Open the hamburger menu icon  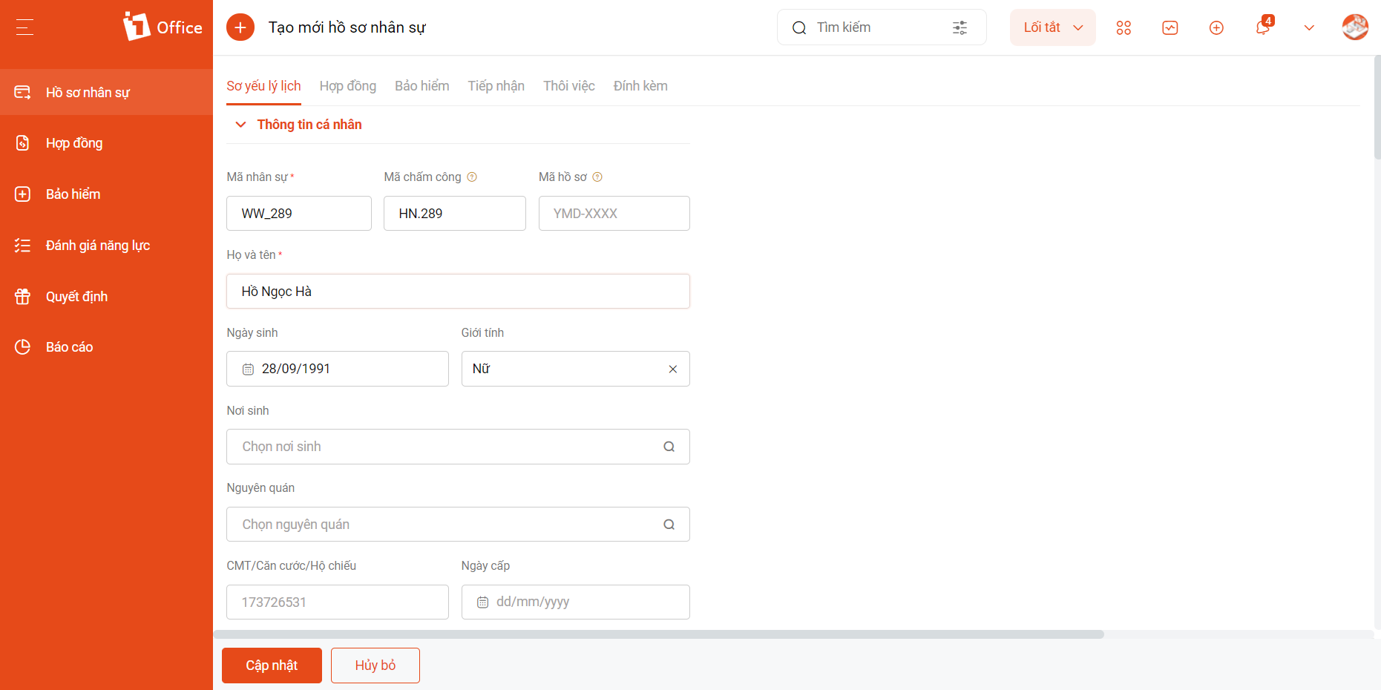(24, 27)
